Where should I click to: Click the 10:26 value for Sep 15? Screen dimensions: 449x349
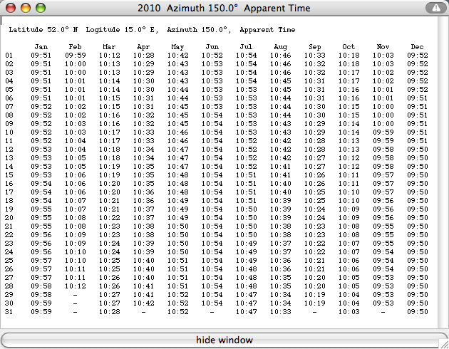(x=315, y=174)
